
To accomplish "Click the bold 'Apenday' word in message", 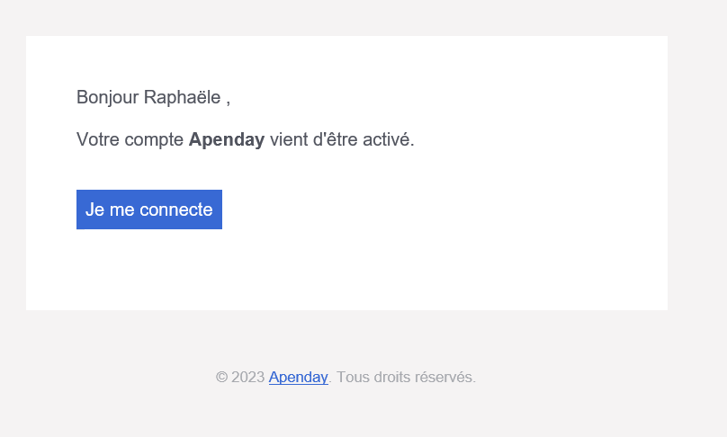I will 226,139.
